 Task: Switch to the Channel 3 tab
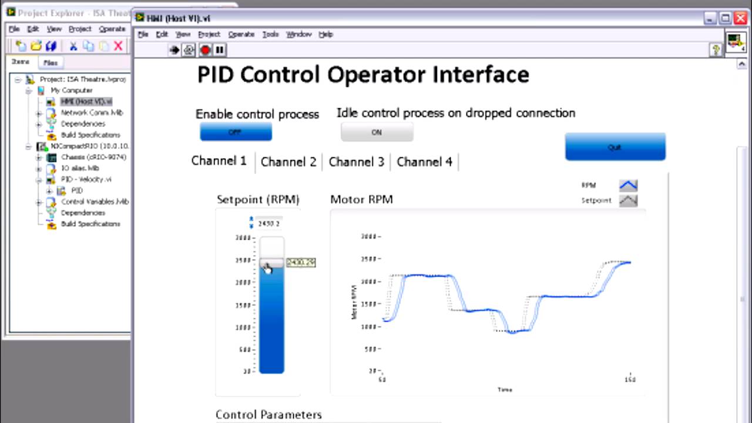(357, 162)
